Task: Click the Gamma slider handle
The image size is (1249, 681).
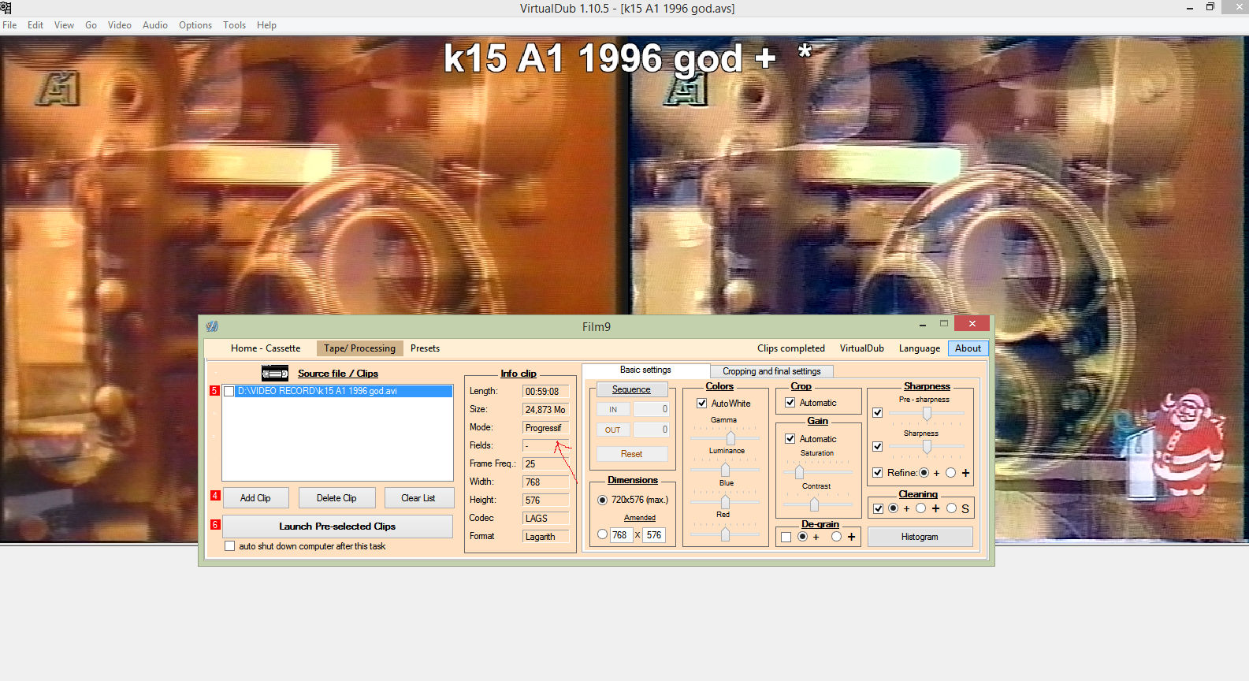Action: click(x=730, y=437)
